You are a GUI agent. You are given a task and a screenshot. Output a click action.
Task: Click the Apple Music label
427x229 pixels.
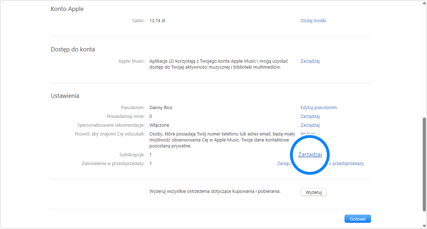coord(131,61)
